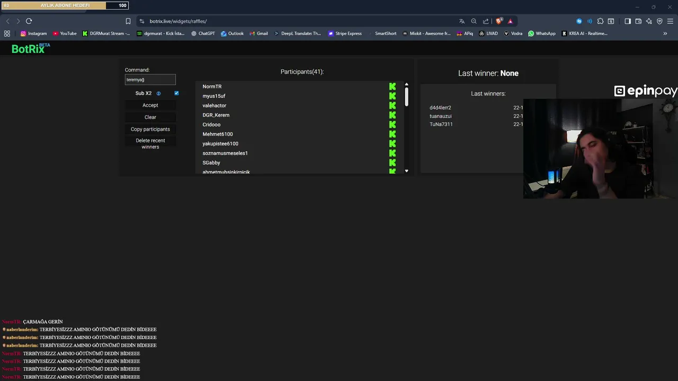Open the DGRMurat Stream bookmark

106,33
